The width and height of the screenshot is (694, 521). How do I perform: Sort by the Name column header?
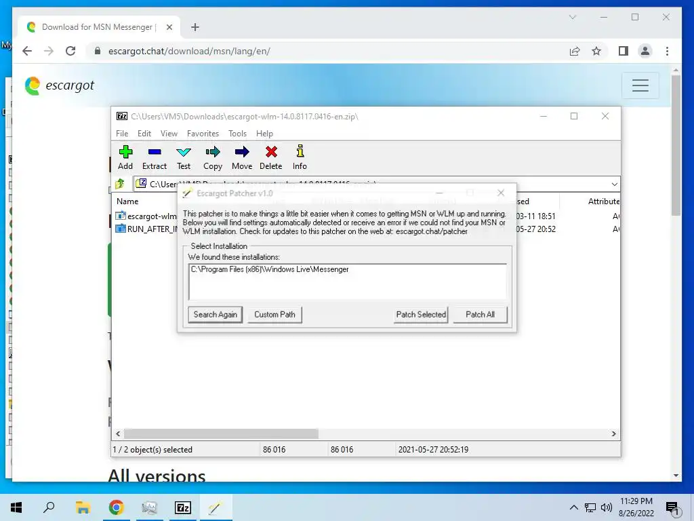[128, 201]
